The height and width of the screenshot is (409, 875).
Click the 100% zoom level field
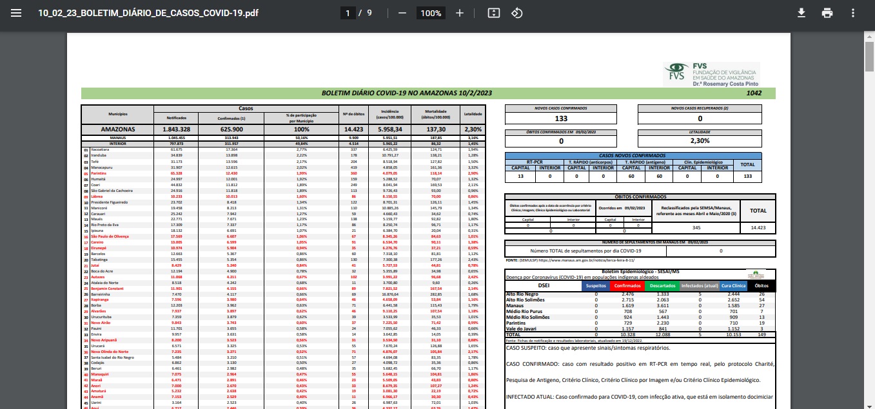[431, 13]
